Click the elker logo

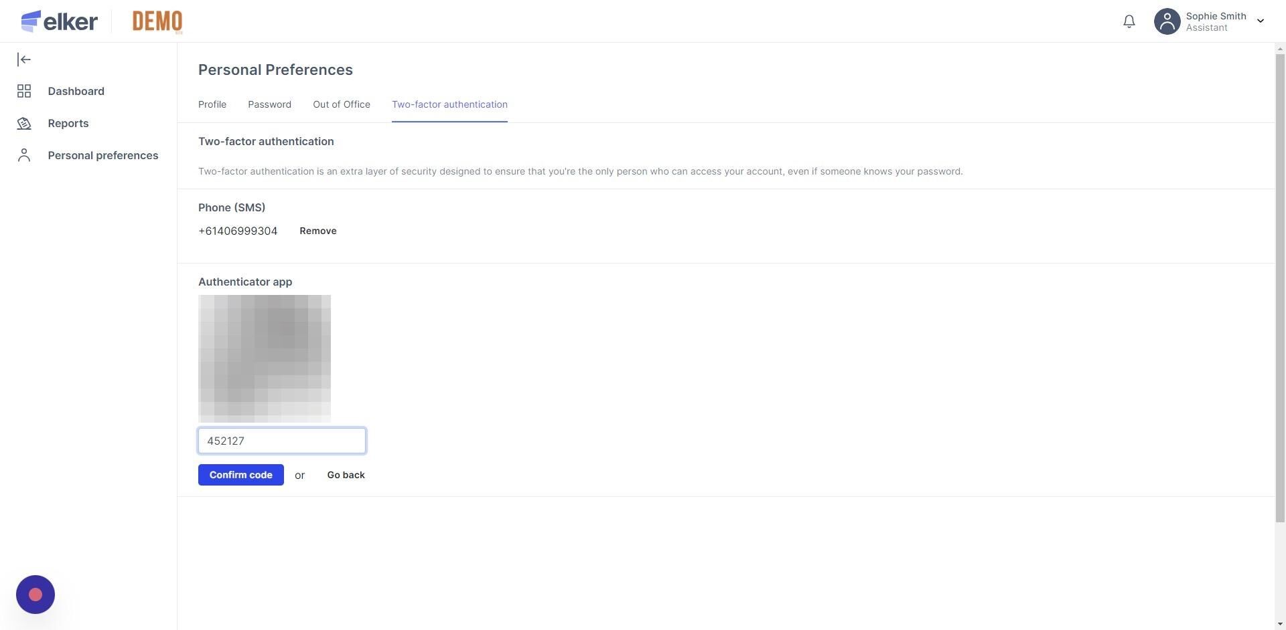coord(59,21)
